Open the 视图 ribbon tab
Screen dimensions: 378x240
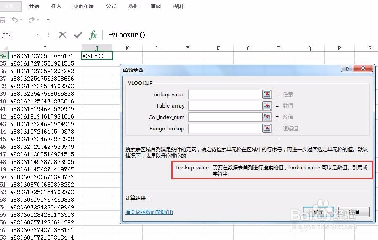[x=178, y=6]
